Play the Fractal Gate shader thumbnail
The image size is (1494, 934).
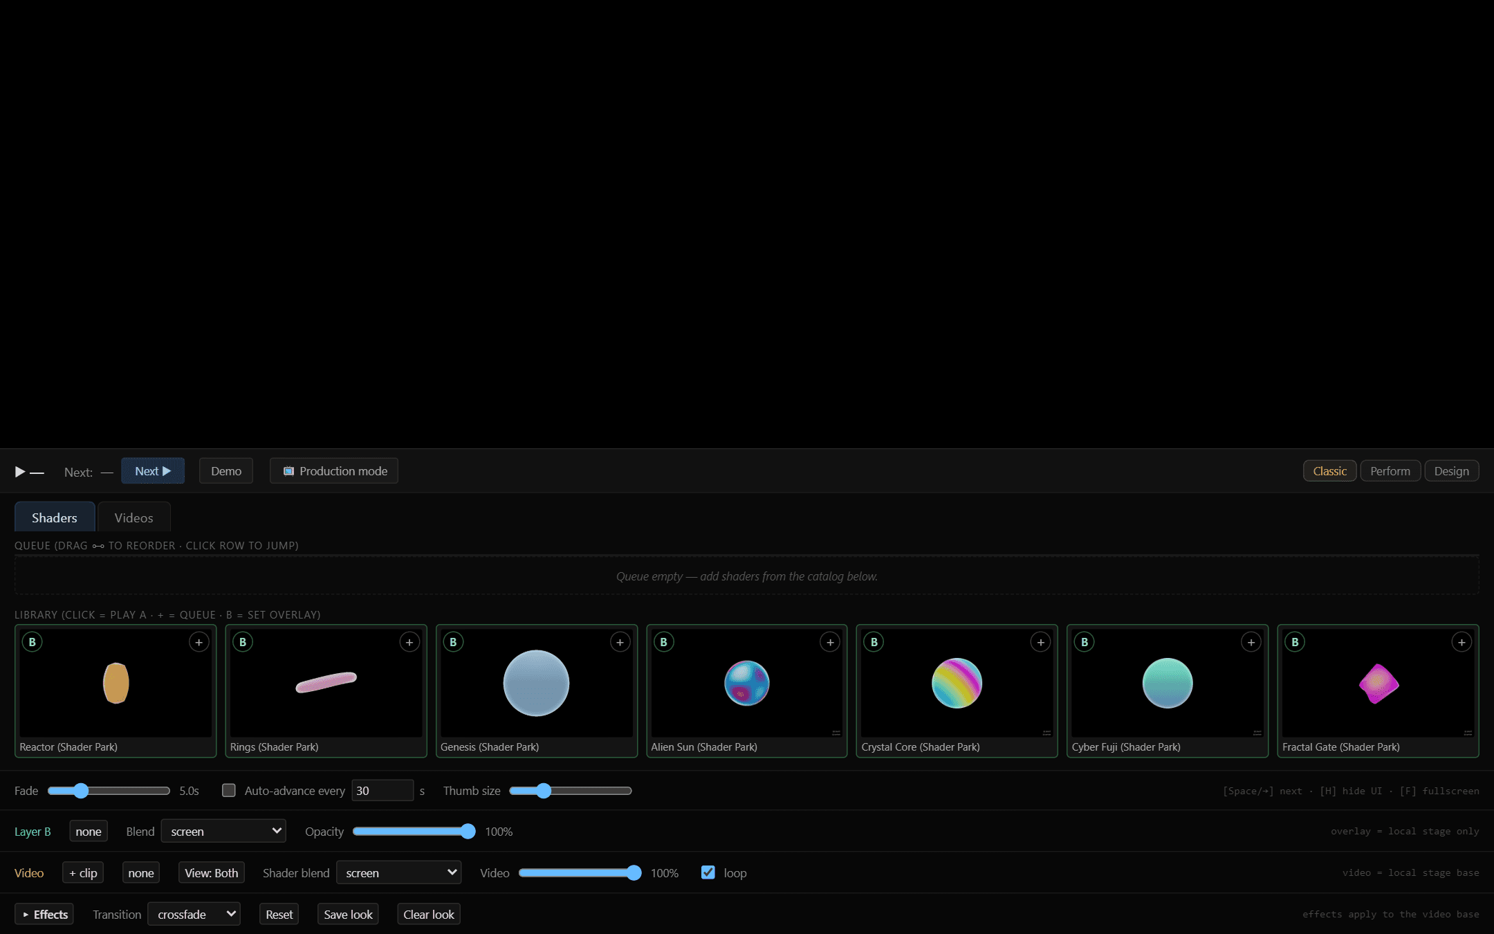(x=1378, y=683)
